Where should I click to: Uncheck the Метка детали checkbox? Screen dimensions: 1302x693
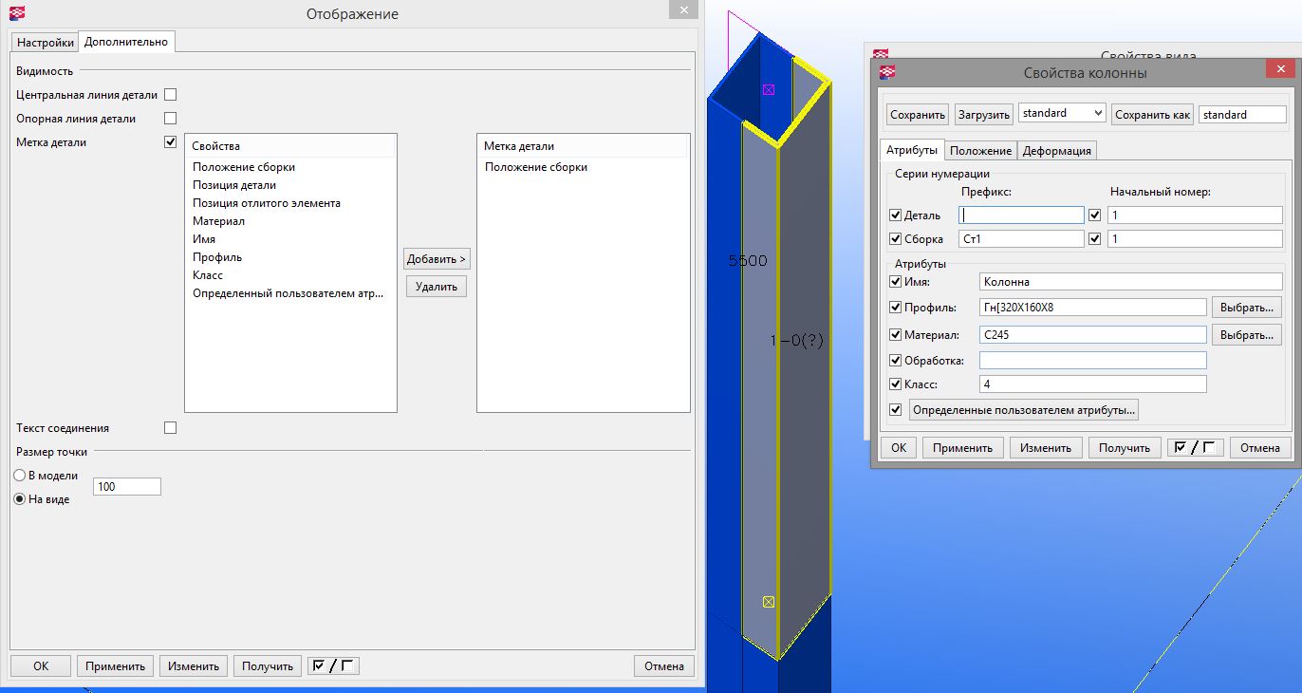coord(171,142)
